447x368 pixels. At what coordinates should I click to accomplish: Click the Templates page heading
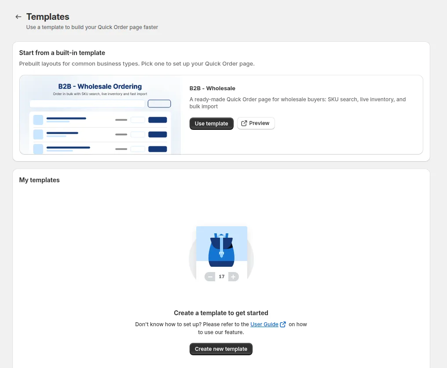click(x=48, y=17)
